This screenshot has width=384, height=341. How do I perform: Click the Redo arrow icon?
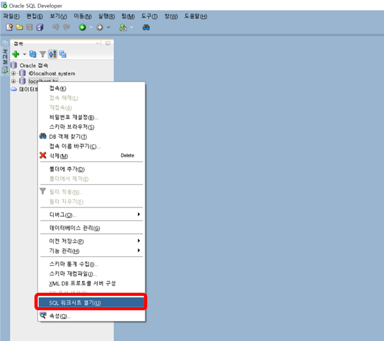[66, 27]
